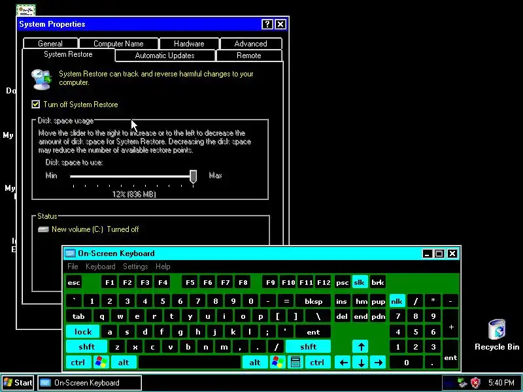The width and height of the screenshot is (523, 392).
Task: Click On-Screen Keyboard taskbar button
Action: pos(90,383)
